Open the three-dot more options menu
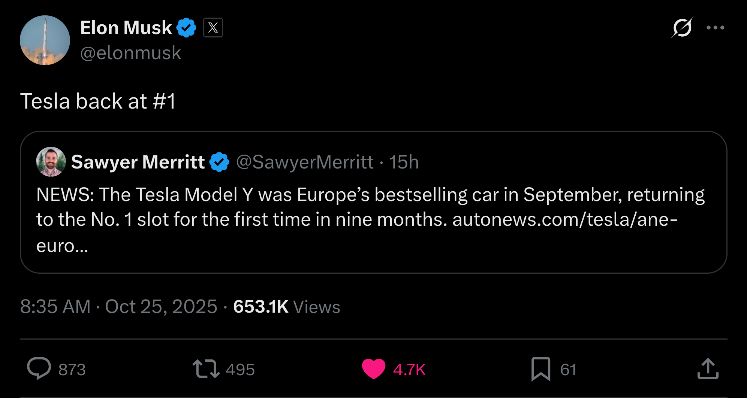Viewport: 747px width, 398px height. tap(715, 28)
